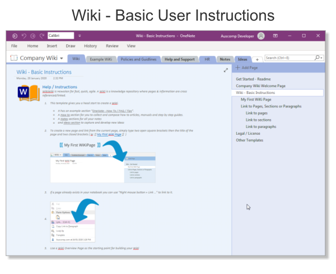Open the Other Templates page
The height and width of the screenshot is (274, 336).
pyautogui.click(x=250, y=140)
